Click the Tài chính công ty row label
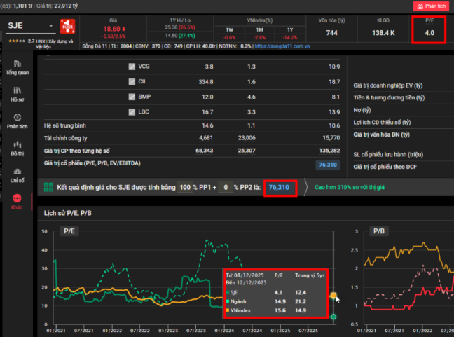 [65, 138]
